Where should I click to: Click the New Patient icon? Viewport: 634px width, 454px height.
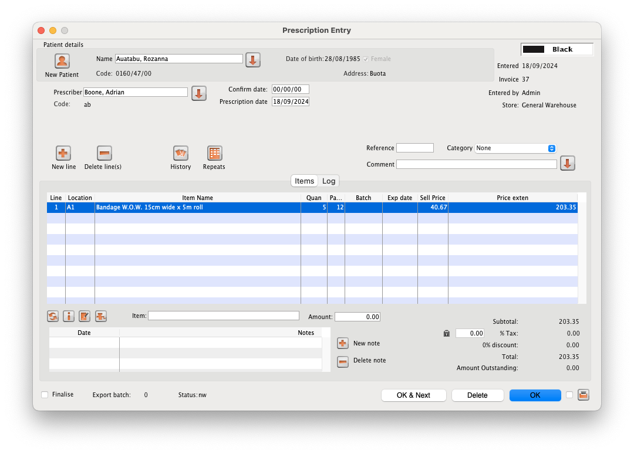[62, 61]
